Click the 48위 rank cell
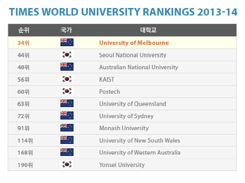The width and height of the screenshot is (245, 183). coord(24,67)
